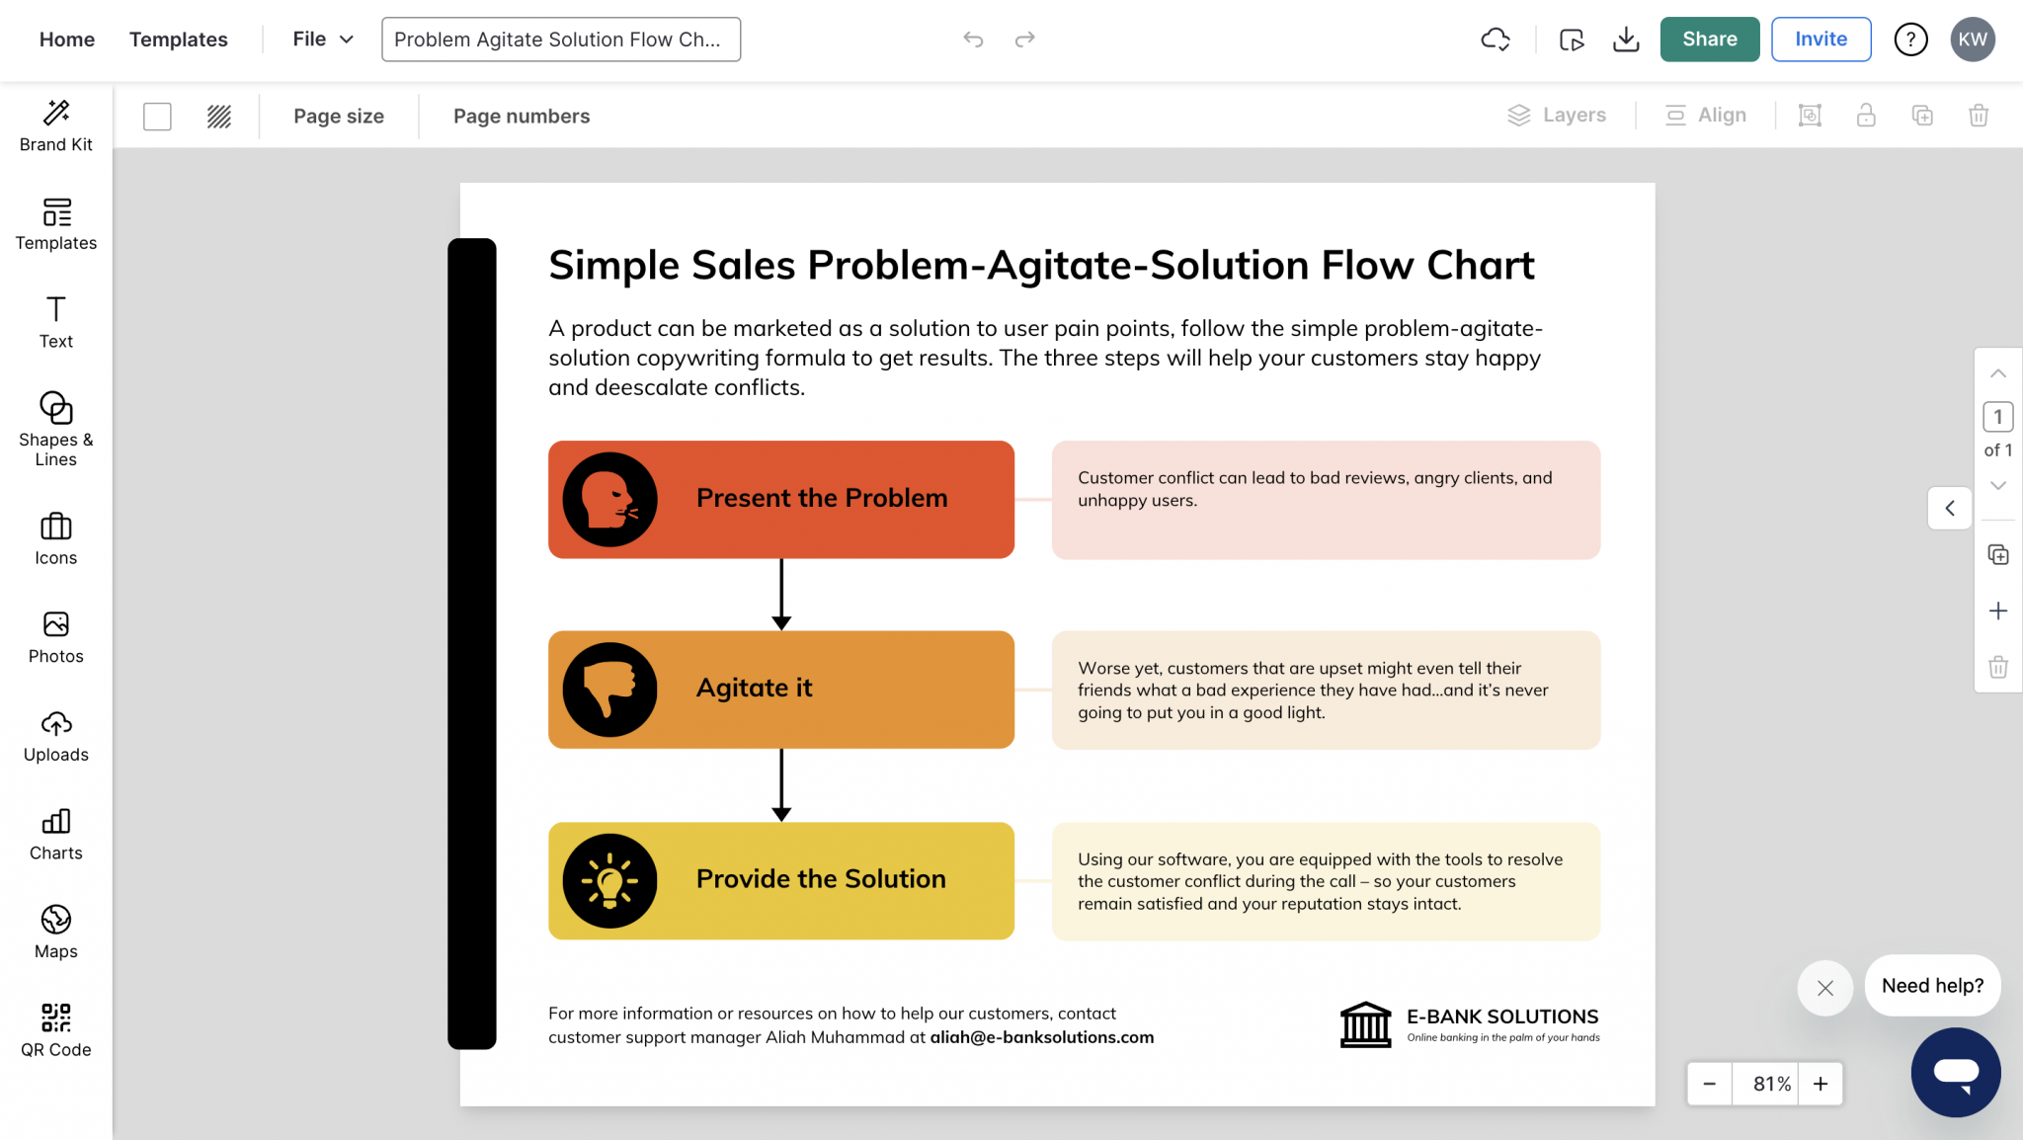Open the File menu
Screen dimensions: 2023x1140
(320, 39)
